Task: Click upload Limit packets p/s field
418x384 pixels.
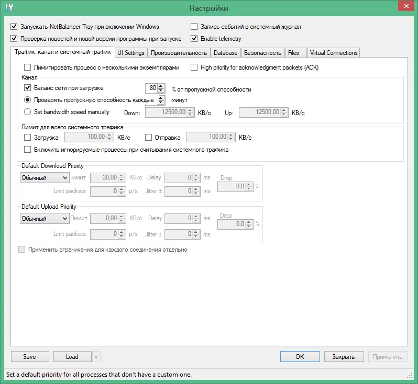Action: [108, 234]
